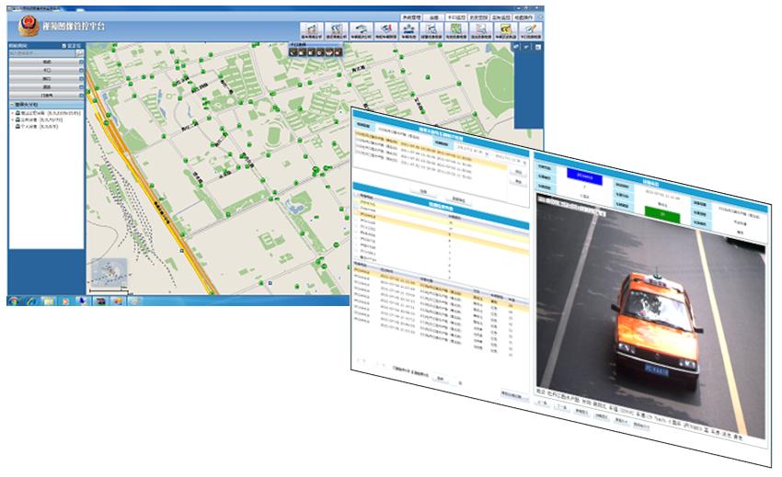Open the green map grid toolbar tool
Screen dimensions: 782x477
pyautogui.click(x=455, y=31)
